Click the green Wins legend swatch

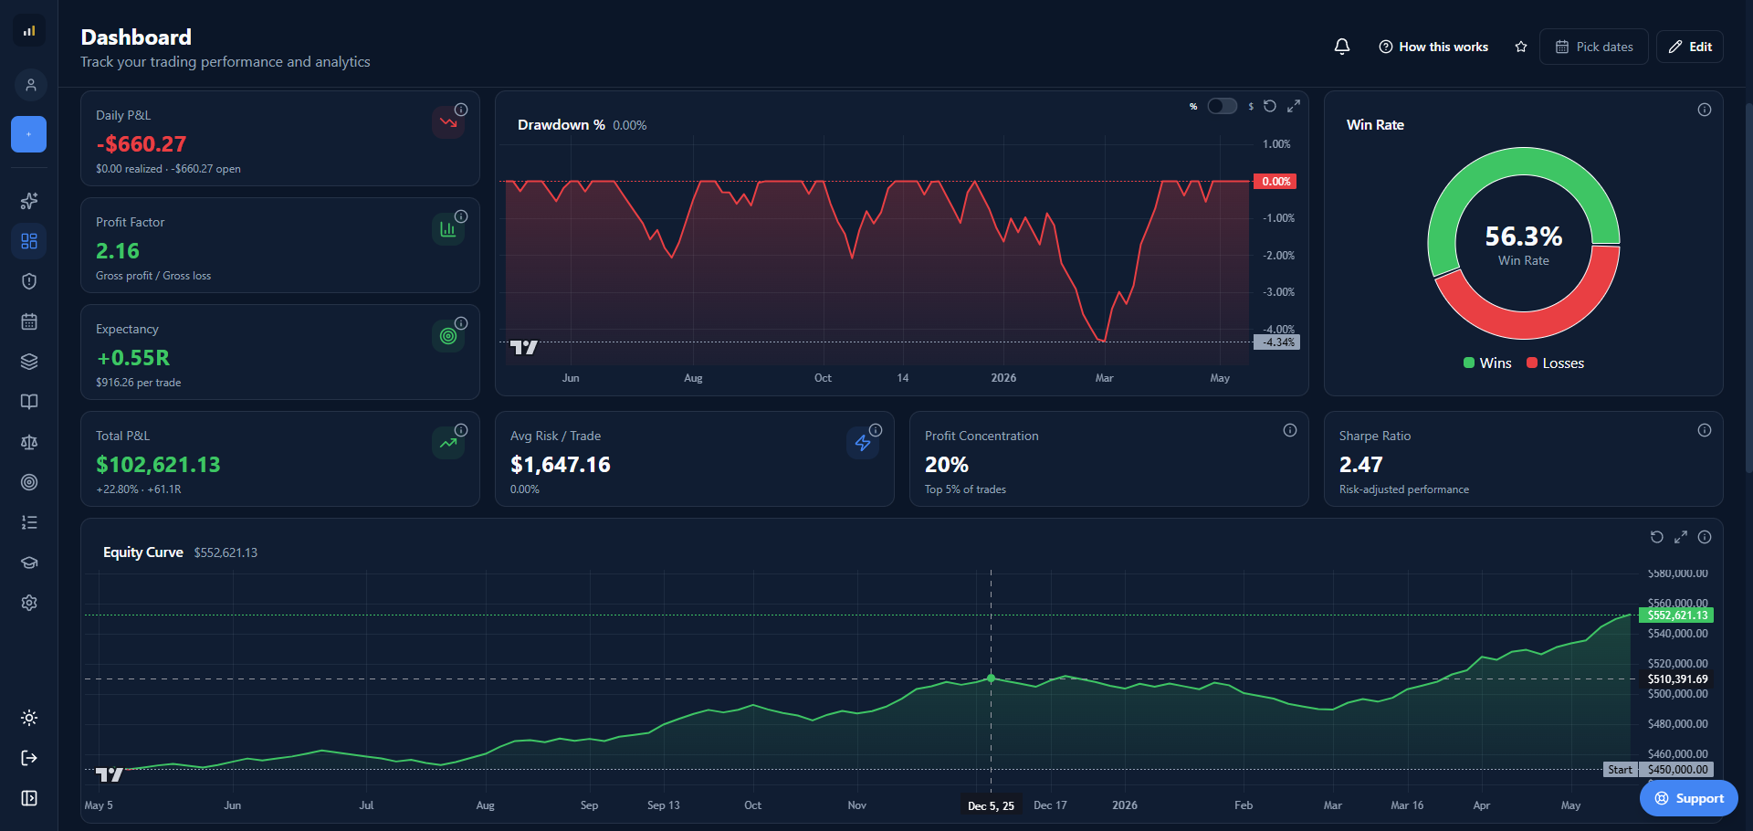[1469, 363]
